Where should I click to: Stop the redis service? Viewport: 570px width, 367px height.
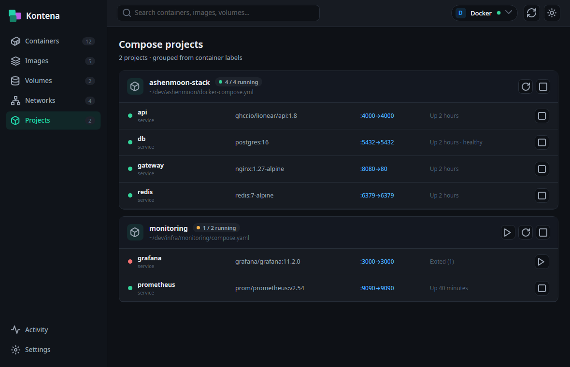click(541, 196)
